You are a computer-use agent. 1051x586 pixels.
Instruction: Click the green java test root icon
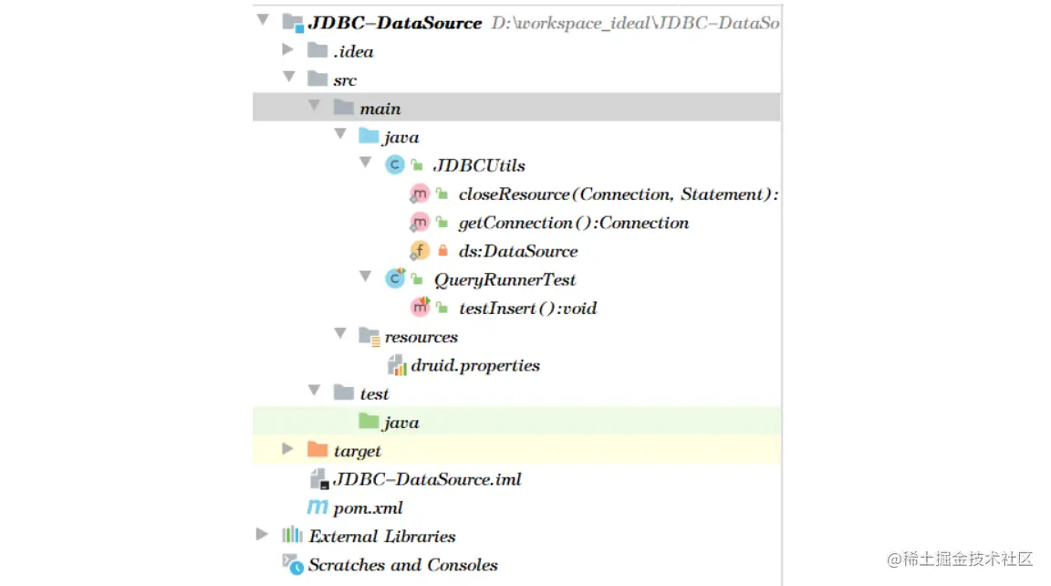coord(368,421)
